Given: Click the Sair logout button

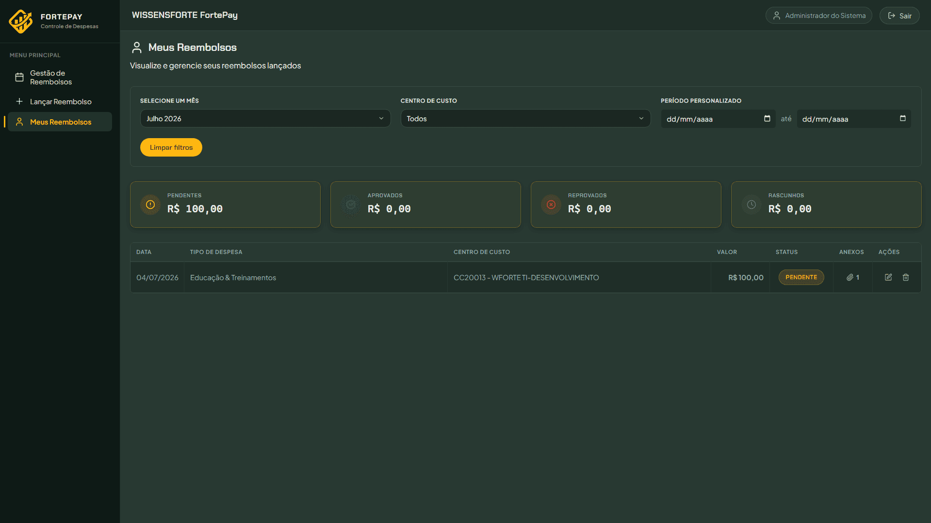Looking at the screenshot, I should (899, 16).
